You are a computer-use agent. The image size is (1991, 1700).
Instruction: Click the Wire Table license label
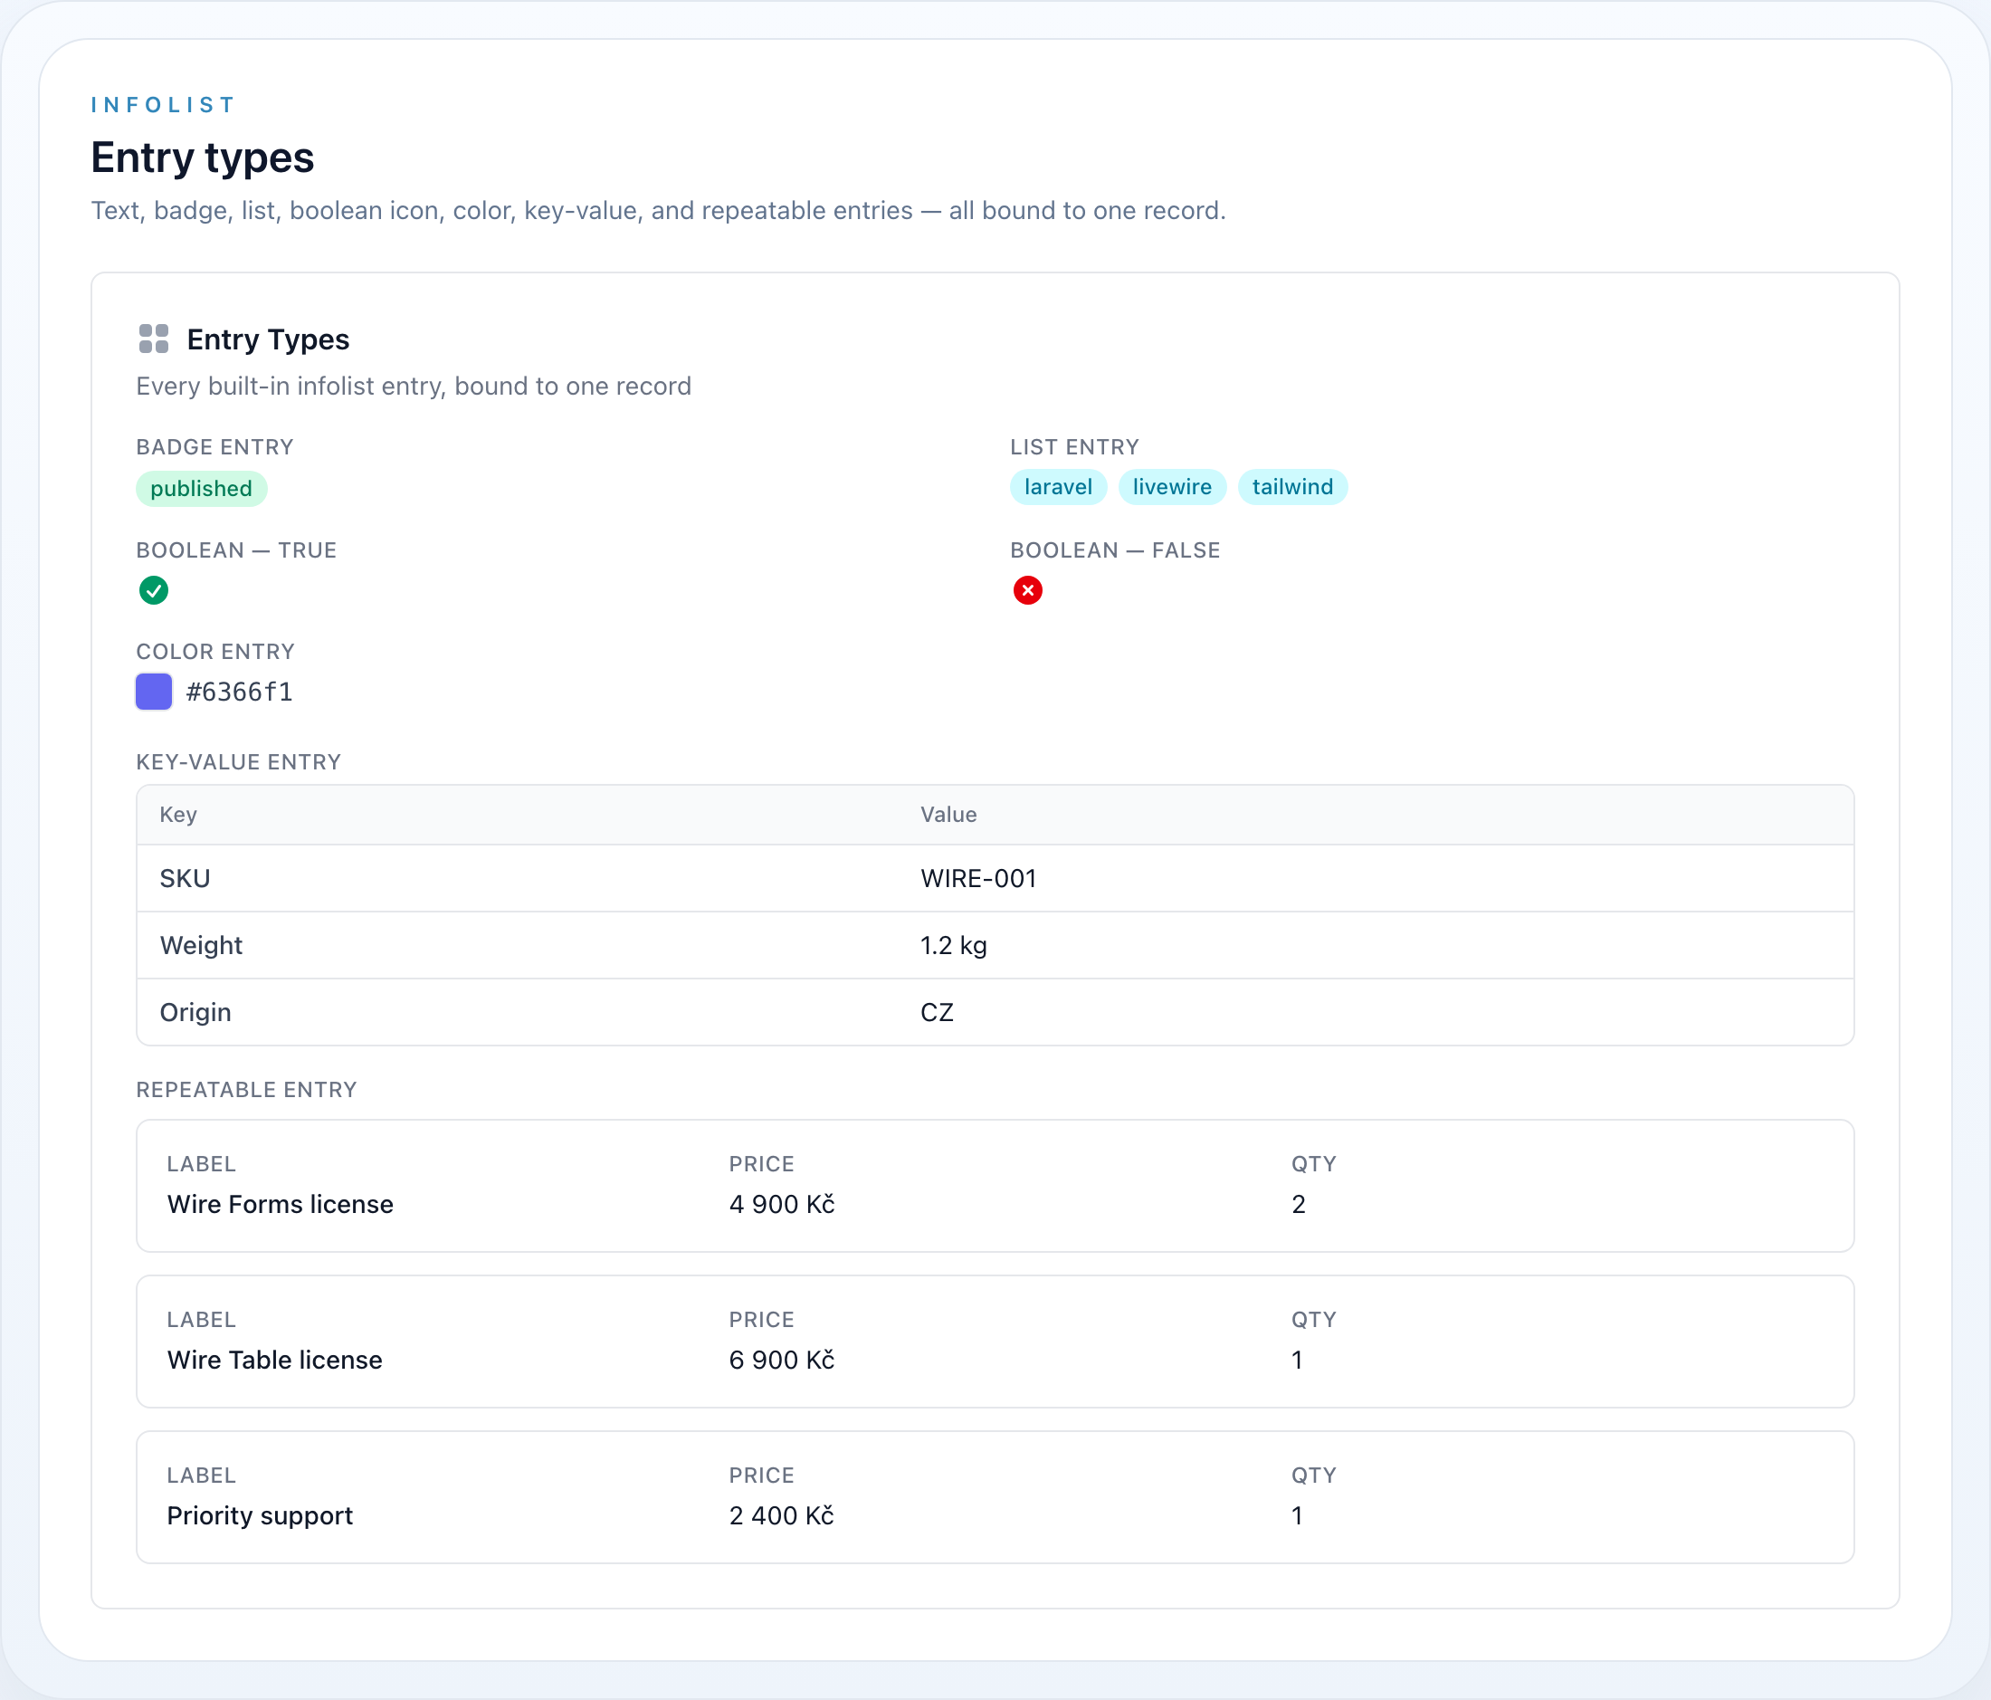point(275,1360)
